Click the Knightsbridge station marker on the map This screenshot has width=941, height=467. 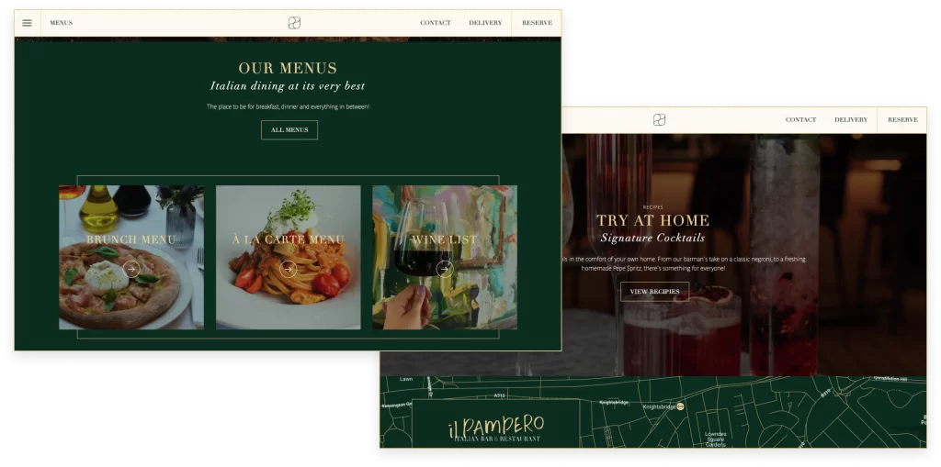click(x=680, y=406)
